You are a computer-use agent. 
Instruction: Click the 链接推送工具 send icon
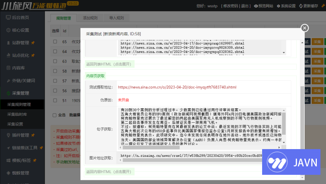(x=8, y=148)
